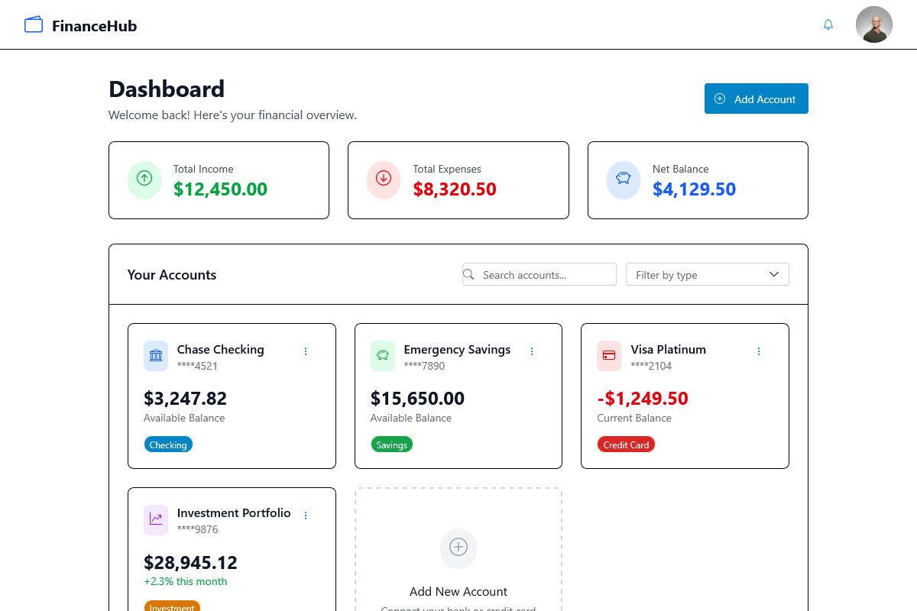The width and height of the screenshot is (917, 611).
Task: Open the user profile avatar
Action: (874, 24)
